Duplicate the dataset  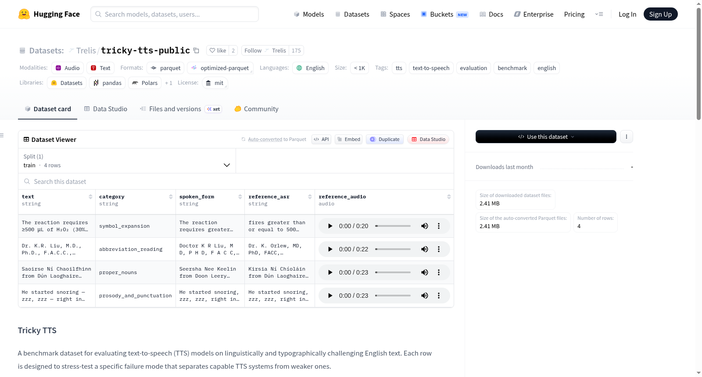pos(385,139)
